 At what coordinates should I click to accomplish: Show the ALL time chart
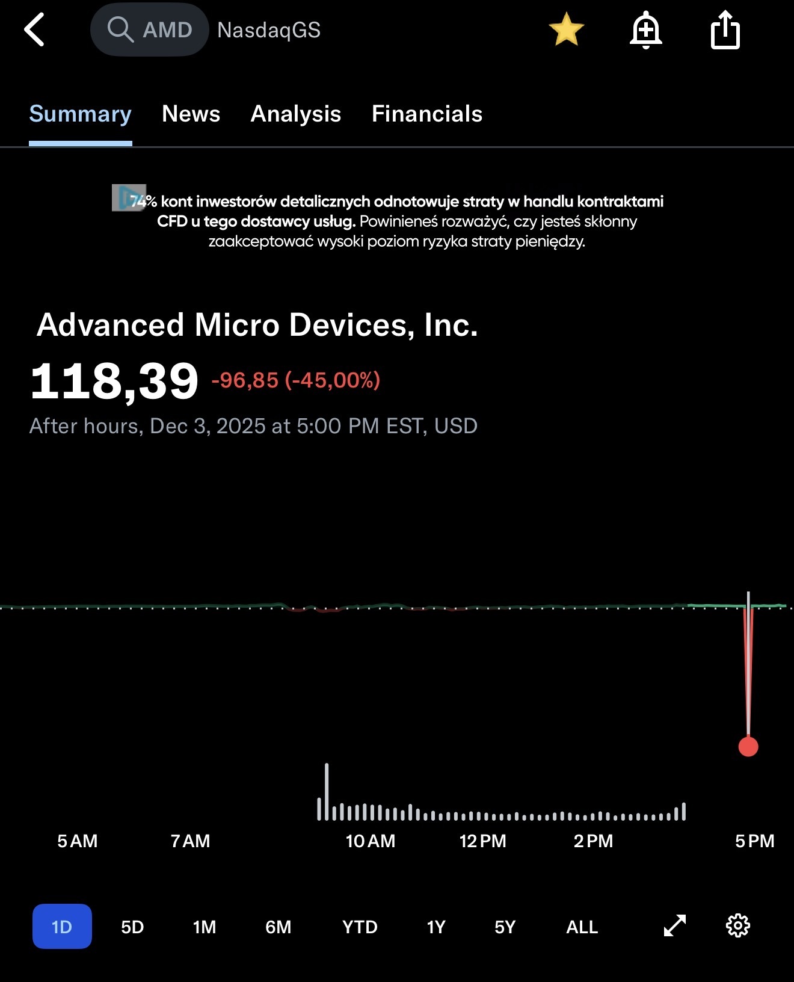(x=582, y=927)
